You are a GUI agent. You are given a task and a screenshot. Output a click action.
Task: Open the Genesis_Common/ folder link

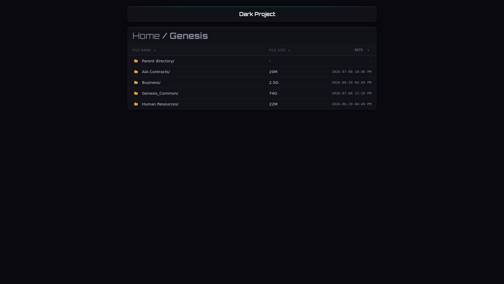click(x=160, y=93)
